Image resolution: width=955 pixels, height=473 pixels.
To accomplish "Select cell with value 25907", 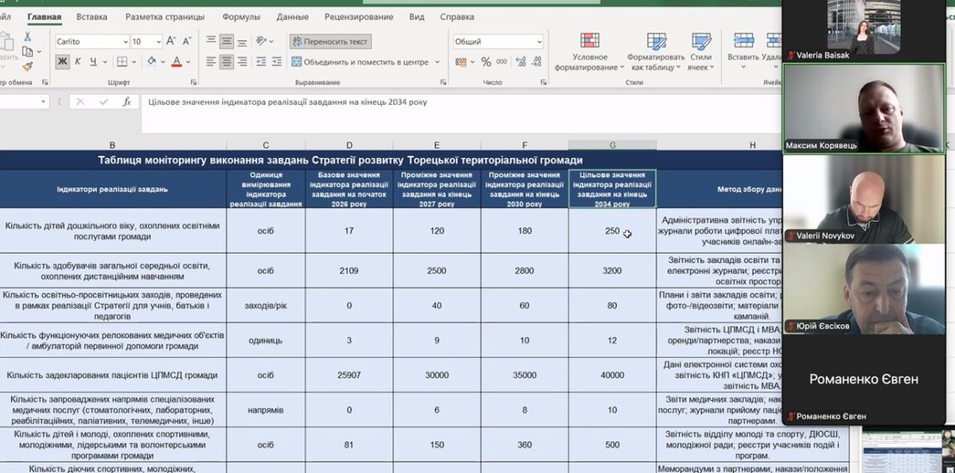I will [x=349, y=375].
